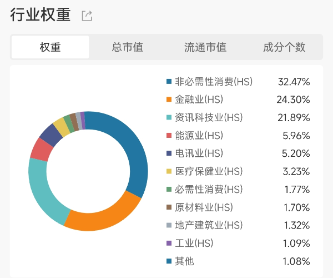Click the yellow 医疗保健业(HS) legend swatch

tap(169, 171)
